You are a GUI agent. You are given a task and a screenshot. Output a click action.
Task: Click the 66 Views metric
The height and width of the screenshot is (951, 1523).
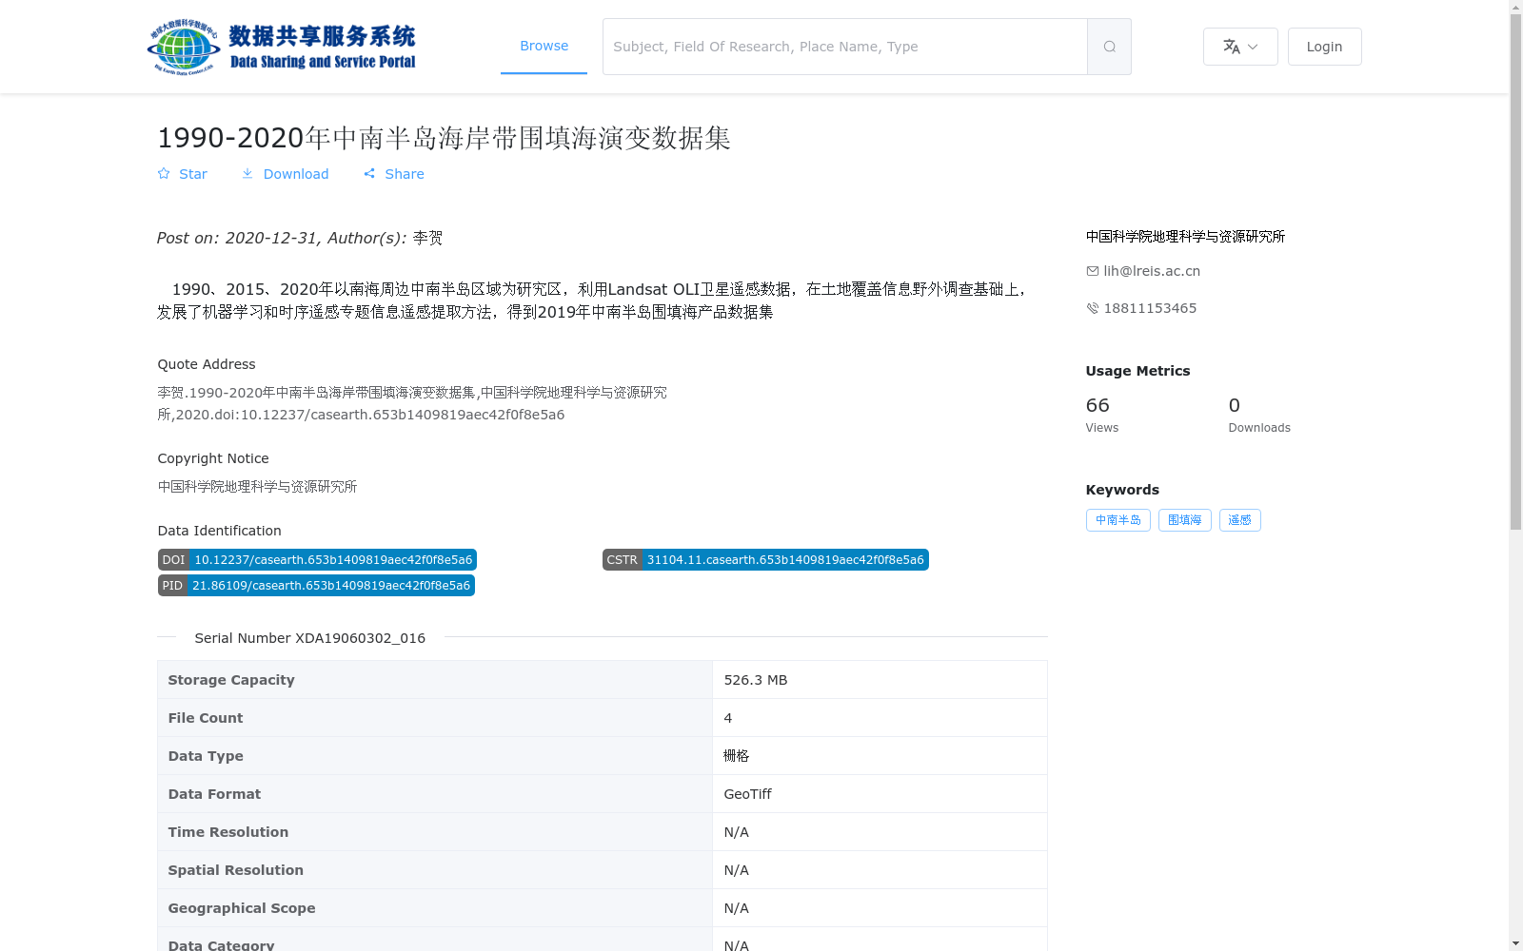1102,415
